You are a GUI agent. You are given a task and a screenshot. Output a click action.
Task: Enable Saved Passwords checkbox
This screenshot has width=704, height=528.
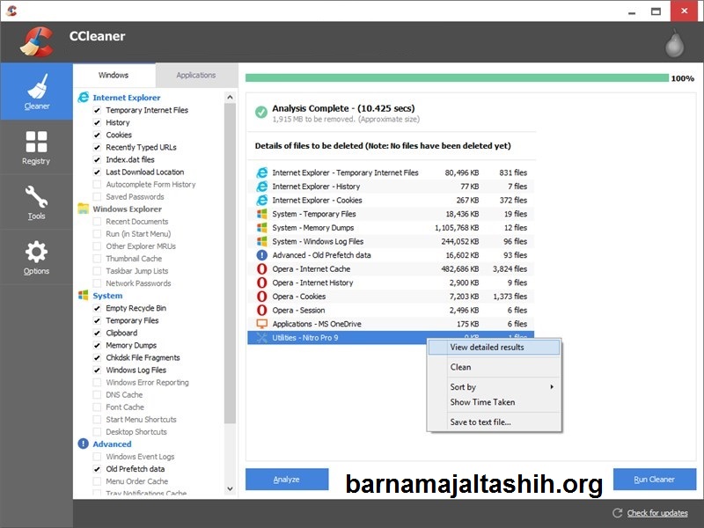(x=97, y=196)
